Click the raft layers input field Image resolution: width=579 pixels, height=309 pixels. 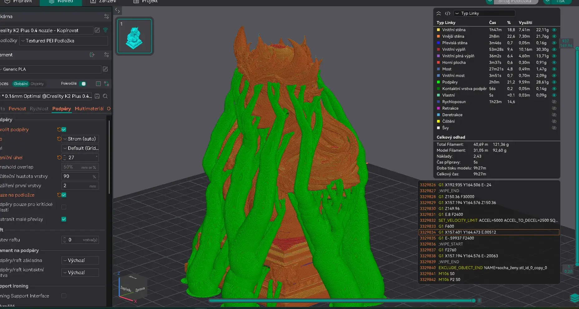pos(80,240)
